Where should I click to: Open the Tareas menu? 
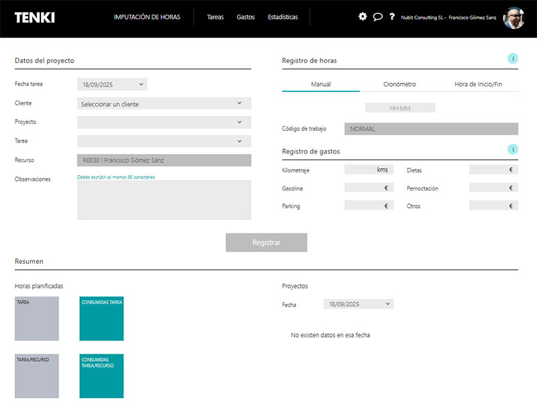pyautogui.click(x=215, y=17)
